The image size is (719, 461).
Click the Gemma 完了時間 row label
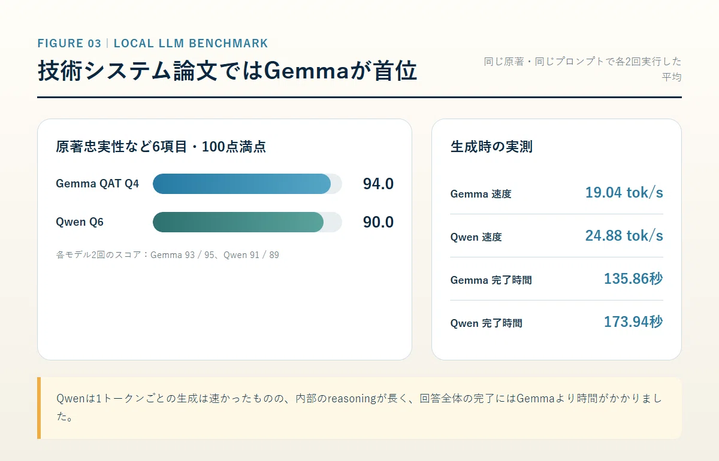click(491, 280)
